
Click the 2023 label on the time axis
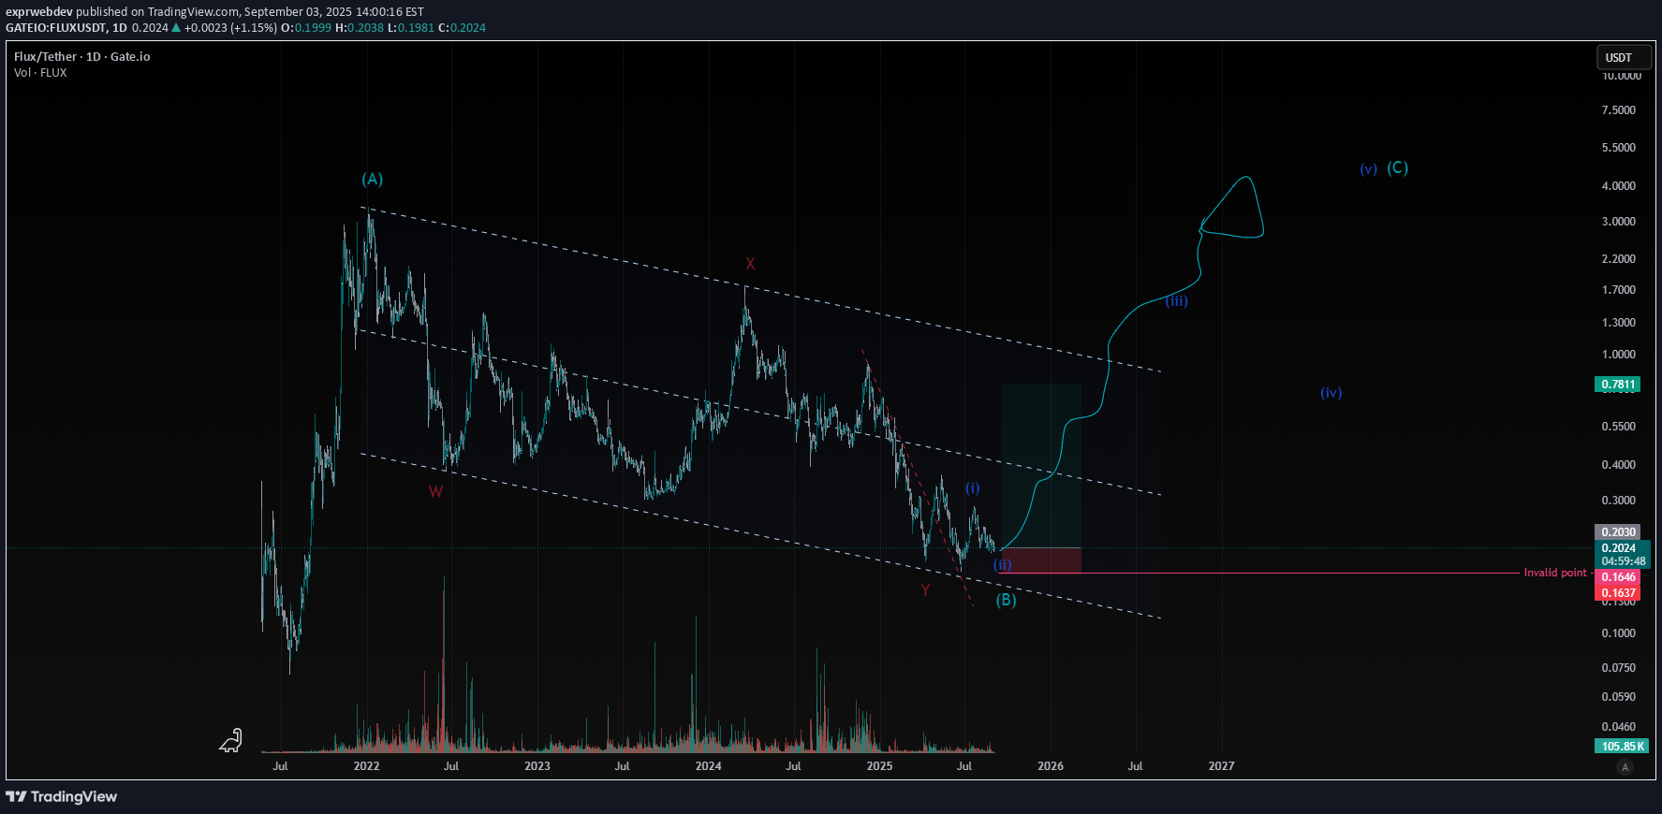(537, 766)
